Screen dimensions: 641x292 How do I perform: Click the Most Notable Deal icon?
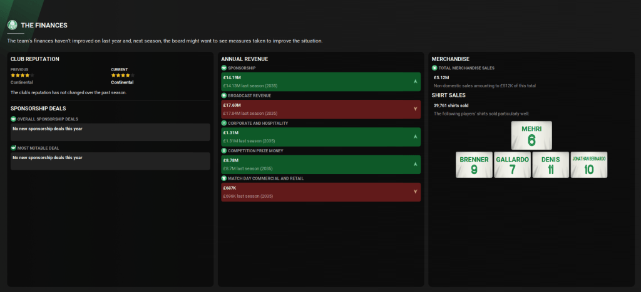[14, 148]
